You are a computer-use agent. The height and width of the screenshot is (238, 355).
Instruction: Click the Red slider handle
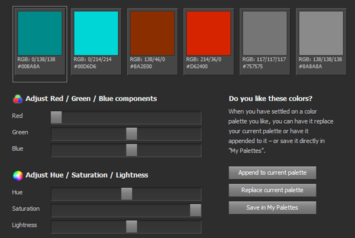tap(56, 117)
